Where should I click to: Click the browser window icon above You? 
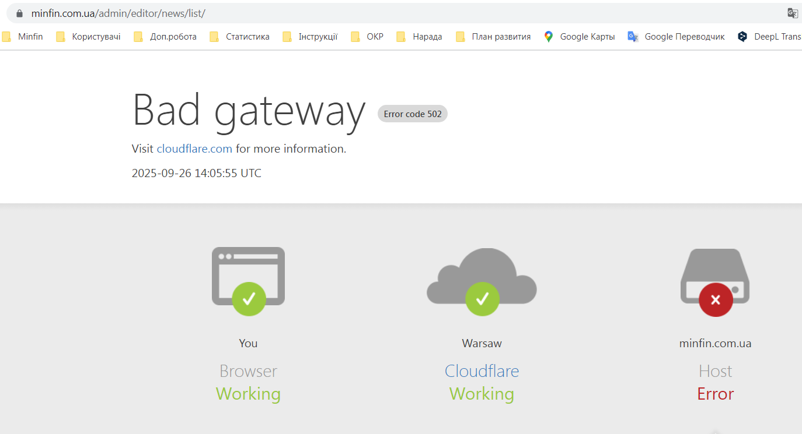point(248,281)
